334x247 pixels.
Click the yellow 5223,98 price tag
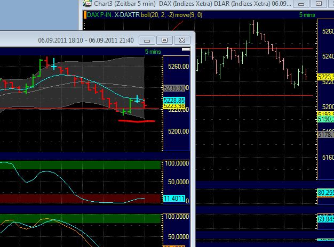click(174, 106)
